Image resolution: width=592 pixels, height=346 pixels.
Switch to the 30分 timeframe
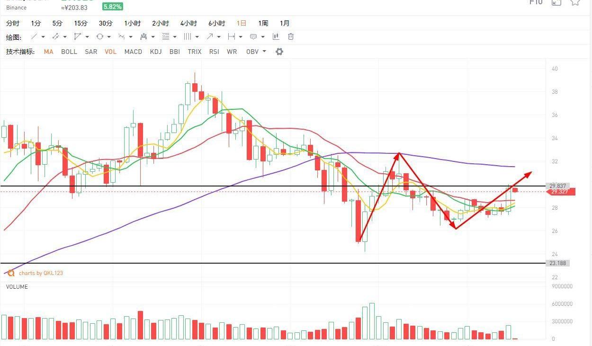coord(106,23)
